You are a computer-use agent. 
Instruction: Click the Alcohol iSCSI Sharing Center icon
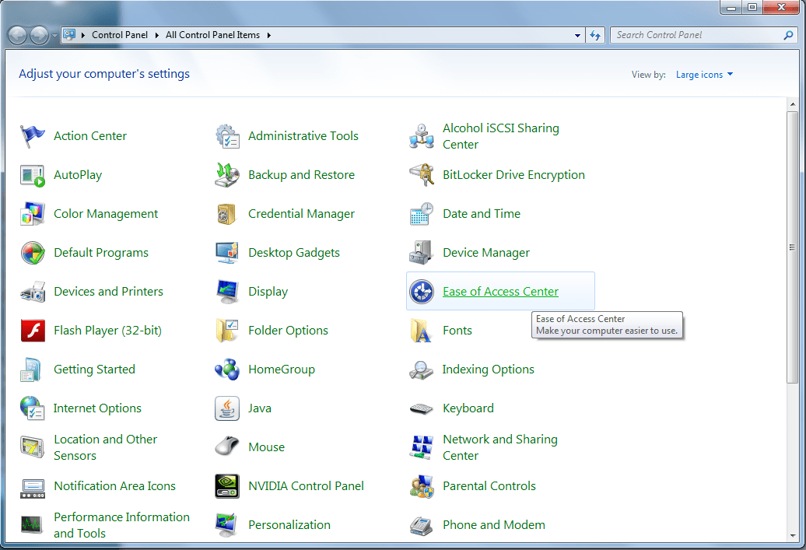[422, 136]
